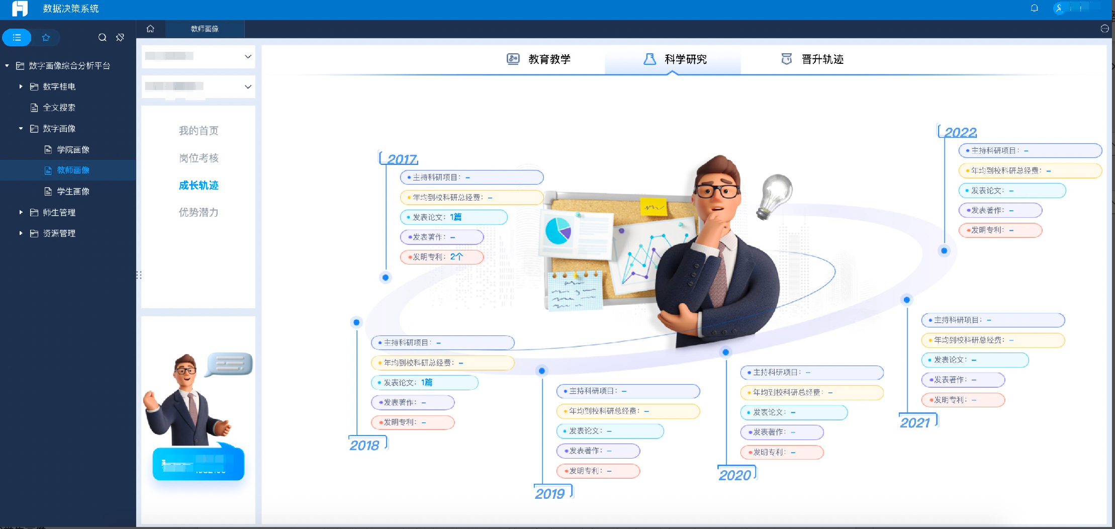This screenshot has width=1115, height=529.
Task: Go to home via house icon
Action: coord(150,29)
